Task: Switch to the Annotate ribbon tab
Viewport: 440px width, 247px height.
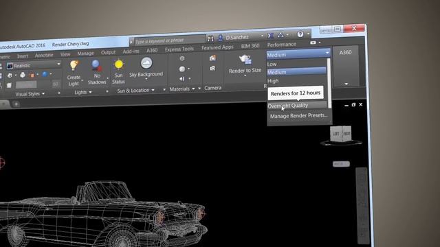Action: coord(44,55)
